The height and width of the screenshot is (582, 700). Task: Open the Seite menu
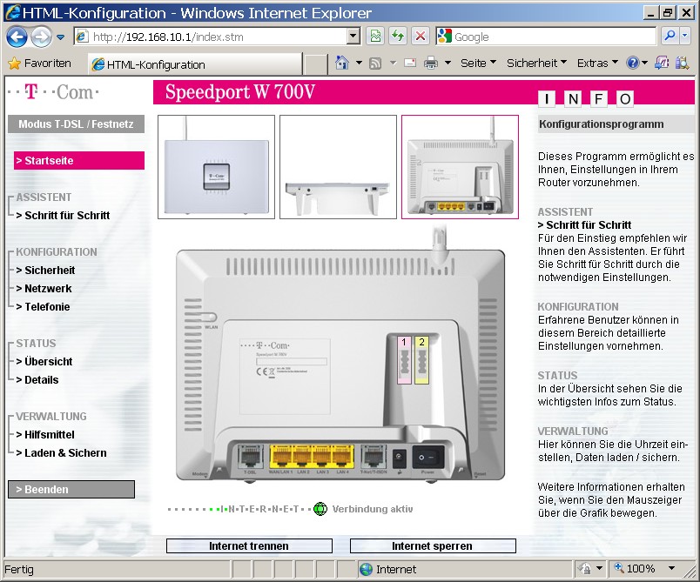click(x=478, y=64)
